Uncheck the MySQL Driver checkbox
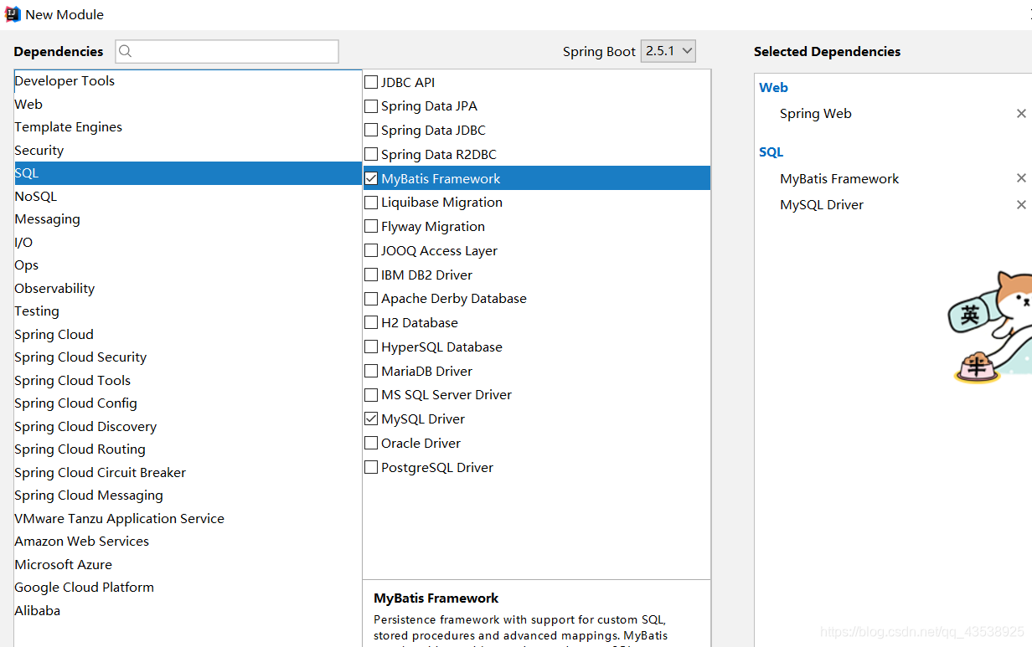Viewport: 1032px width, 647px height. pyautogui.click(x=371, y=418)
